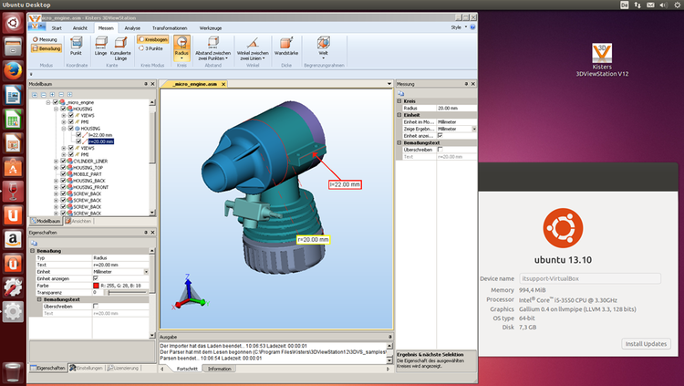
Task: Select the Wandstärke thickness tool
Action: 285,47
